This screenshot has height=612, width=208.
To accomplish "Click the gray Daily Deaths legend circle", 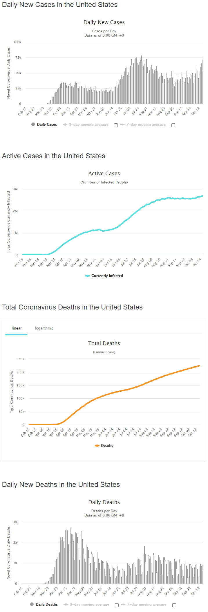I will click(32, 604).
